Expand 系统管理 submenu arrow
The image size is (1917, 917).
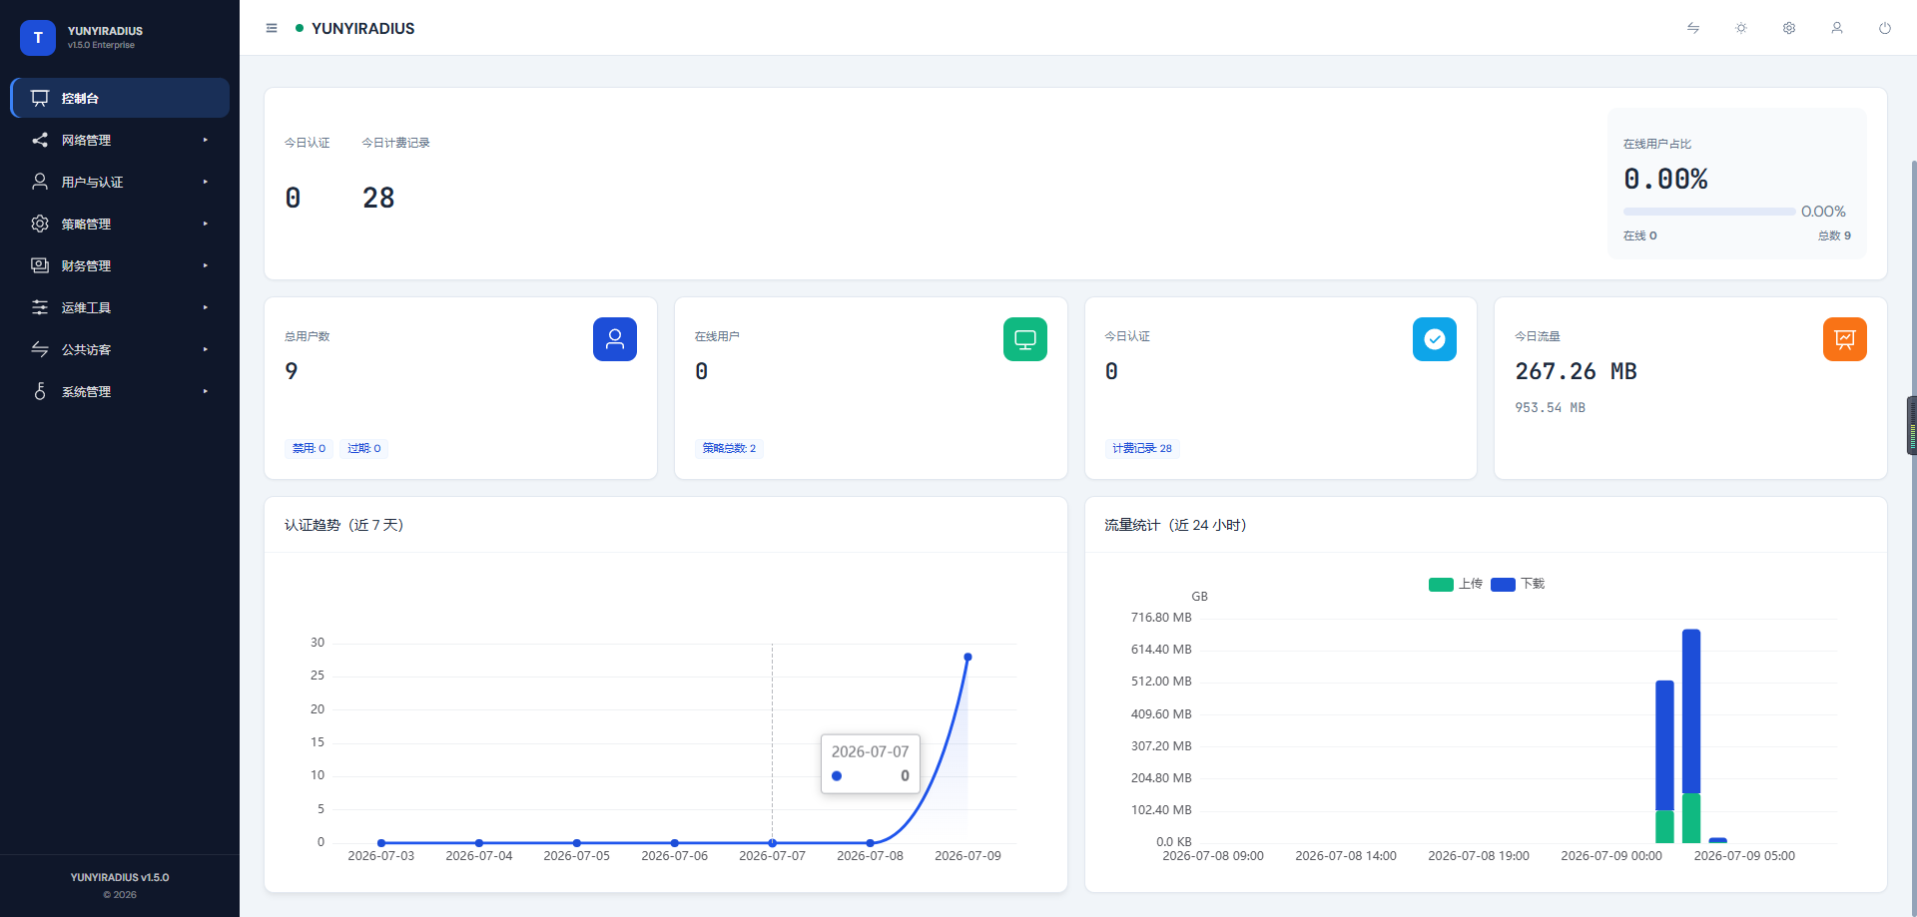point(206,391)
